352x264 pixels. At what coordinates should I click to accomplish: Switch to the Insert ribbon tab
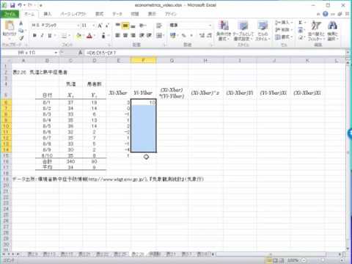pos(48,14)
